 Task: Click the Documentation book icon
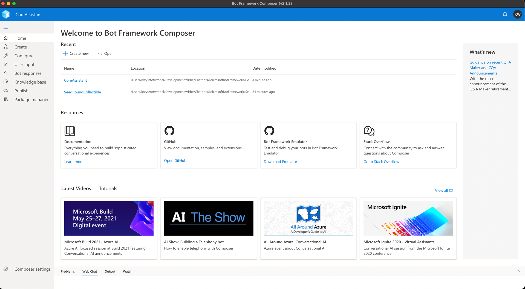click(x=70, y=131)
